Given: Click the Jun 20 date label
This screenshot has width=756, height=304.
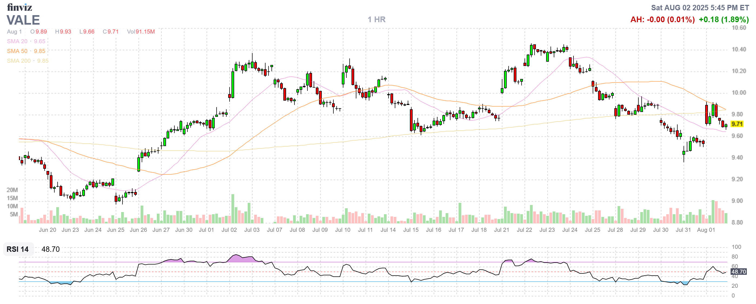Looking at the screenshot, I should [47, 230].
